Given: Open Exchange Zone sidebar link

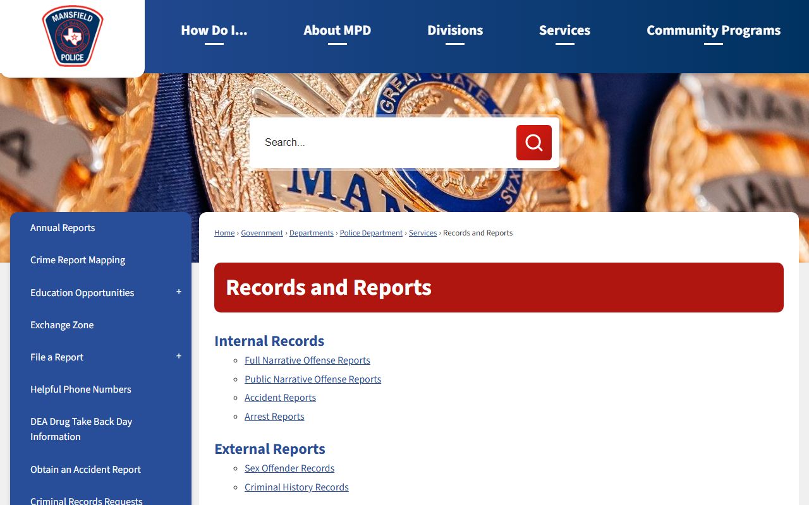Looking at the screenshot, I should click(x=62, y=325).
